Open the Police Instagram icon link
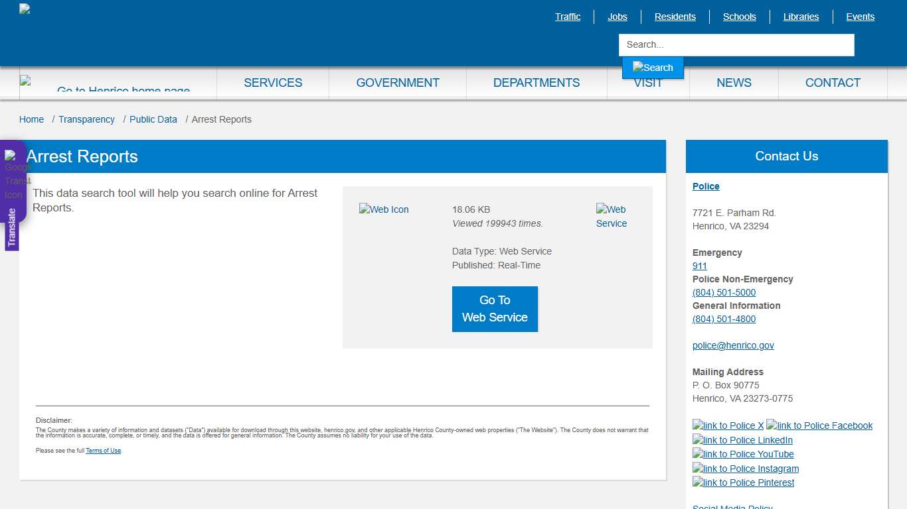907x509 pixels. tap(746, 469)
